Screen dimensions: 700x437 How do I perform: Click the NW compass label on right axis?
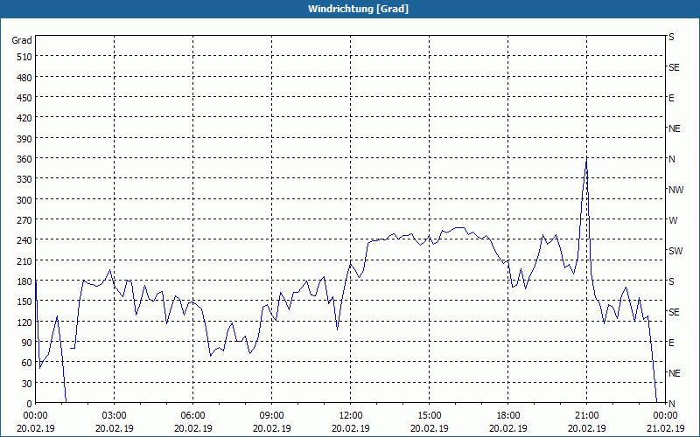[675, 190]
